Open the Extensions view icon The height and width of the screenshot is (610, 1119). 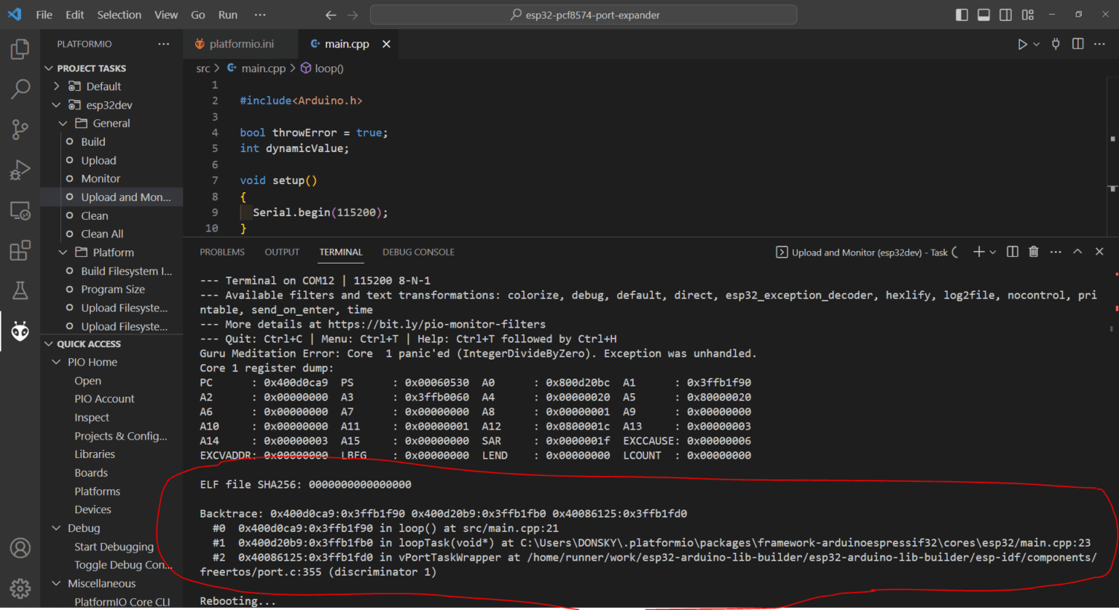(20, 250)
